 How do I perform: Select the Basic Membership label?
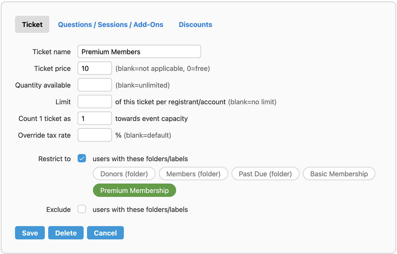[339, 174]
